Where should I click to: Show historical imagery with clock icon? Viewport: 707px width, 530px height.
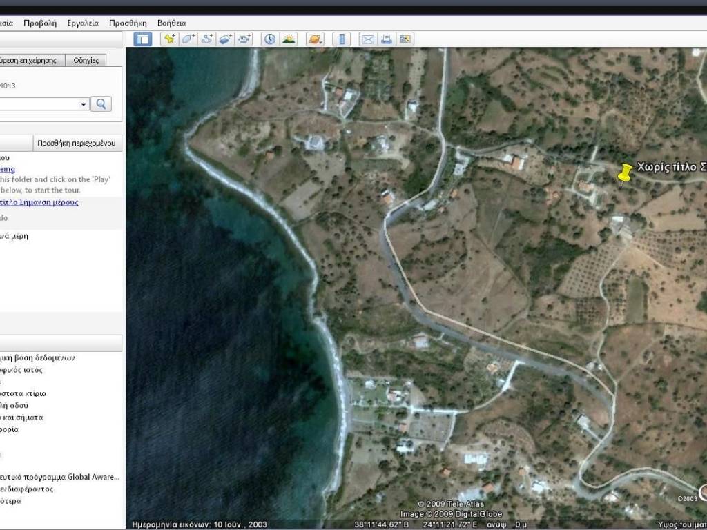269,39
